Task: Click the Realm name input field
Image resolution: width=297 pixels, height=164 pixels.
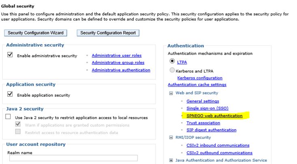Action: click(73, 158)
